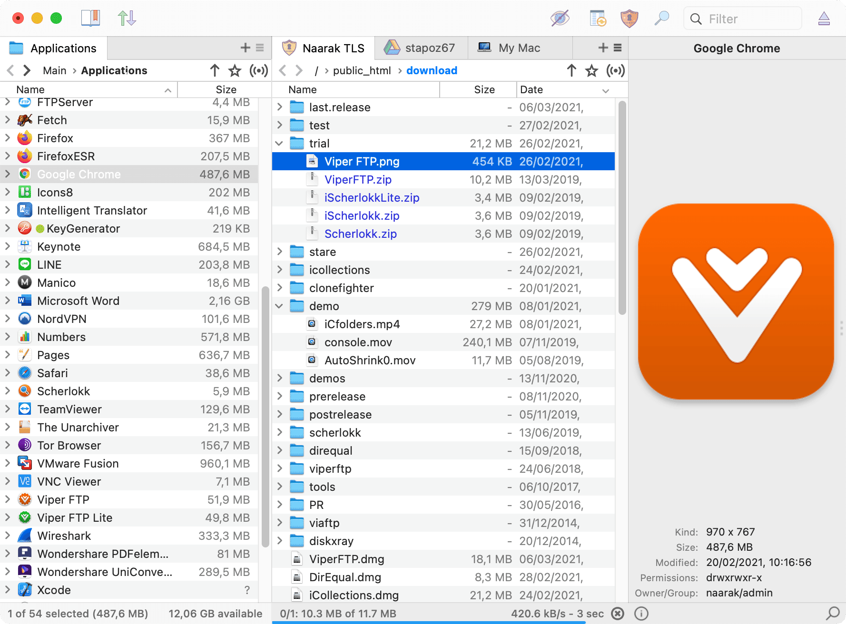Sort left pane by Size column
The height and width of the screenshot is (624, 846).
click(x=225, y=89)
